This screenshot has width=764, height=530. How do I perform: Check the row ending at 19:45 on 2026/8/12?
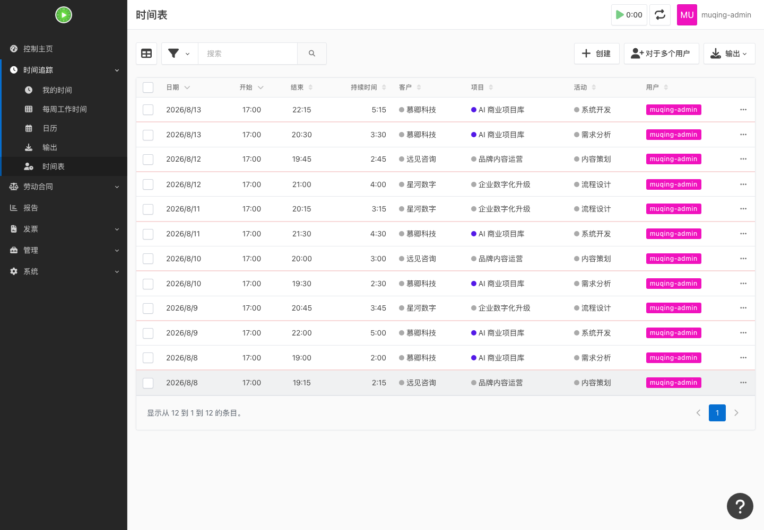tap(148, 159)
